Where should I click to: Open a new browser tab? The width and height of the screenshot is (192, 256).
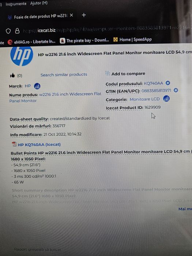pyautogui.click(x=84, y=15)
